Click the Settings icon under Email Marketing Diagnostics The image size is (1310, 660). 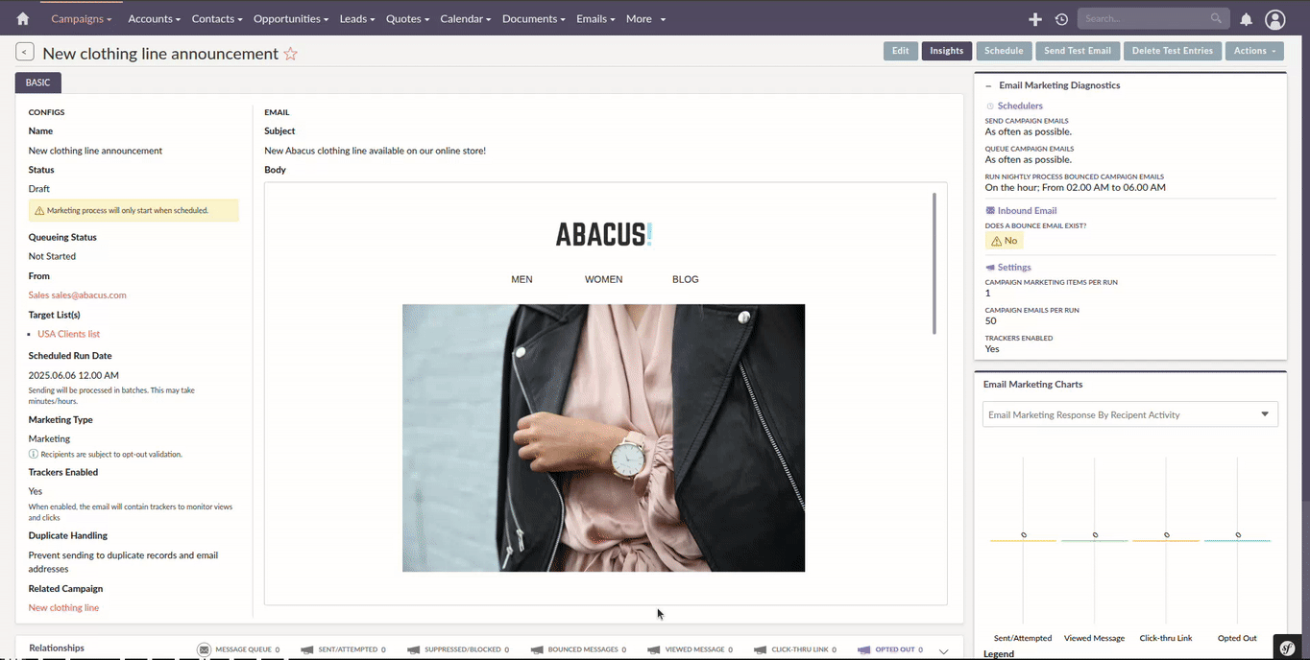pos(988,267)
